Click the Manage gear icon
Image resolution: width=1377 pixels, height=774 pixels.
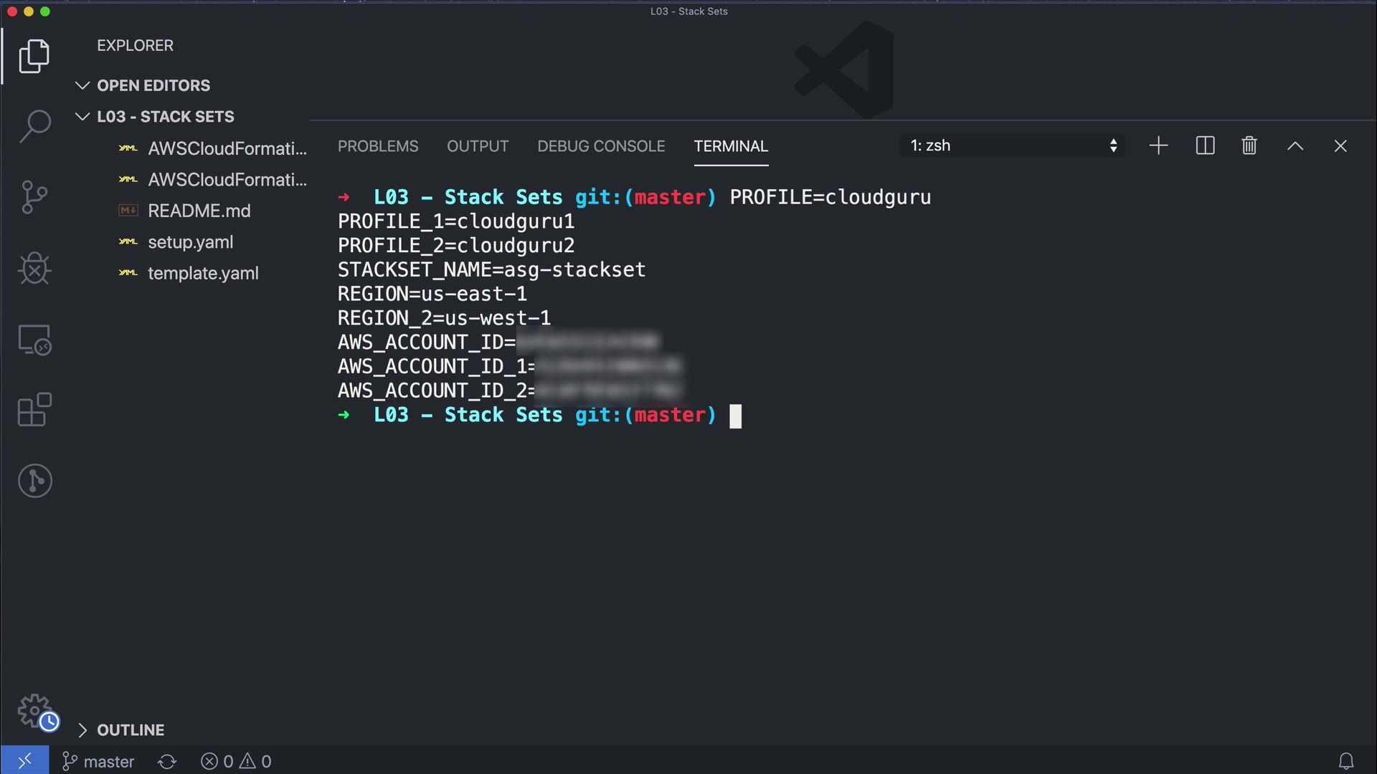[x=34, y=711]
